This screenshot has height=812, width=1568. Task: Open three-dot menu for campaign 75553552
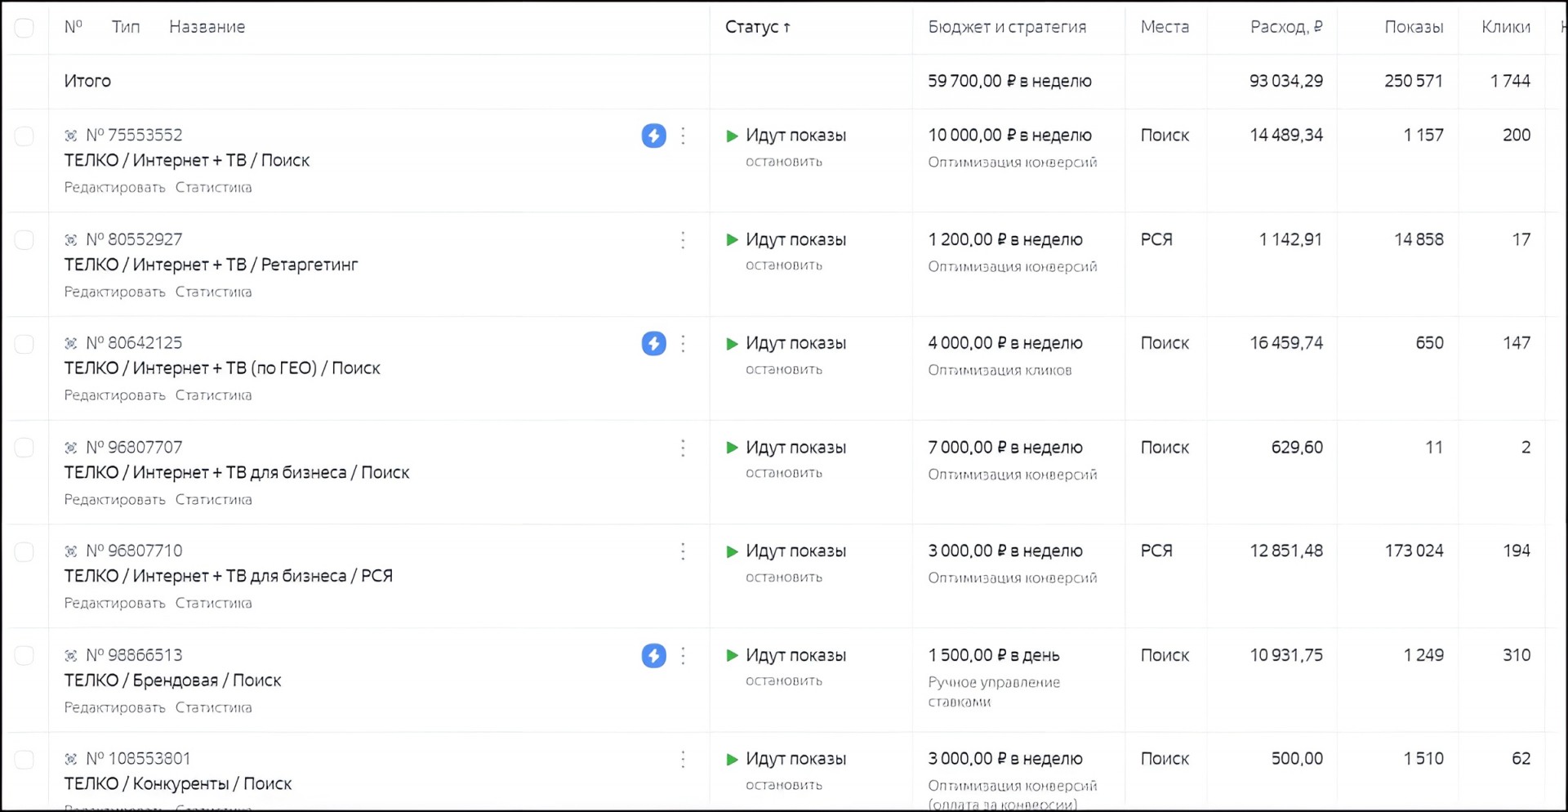coord(684,136)
